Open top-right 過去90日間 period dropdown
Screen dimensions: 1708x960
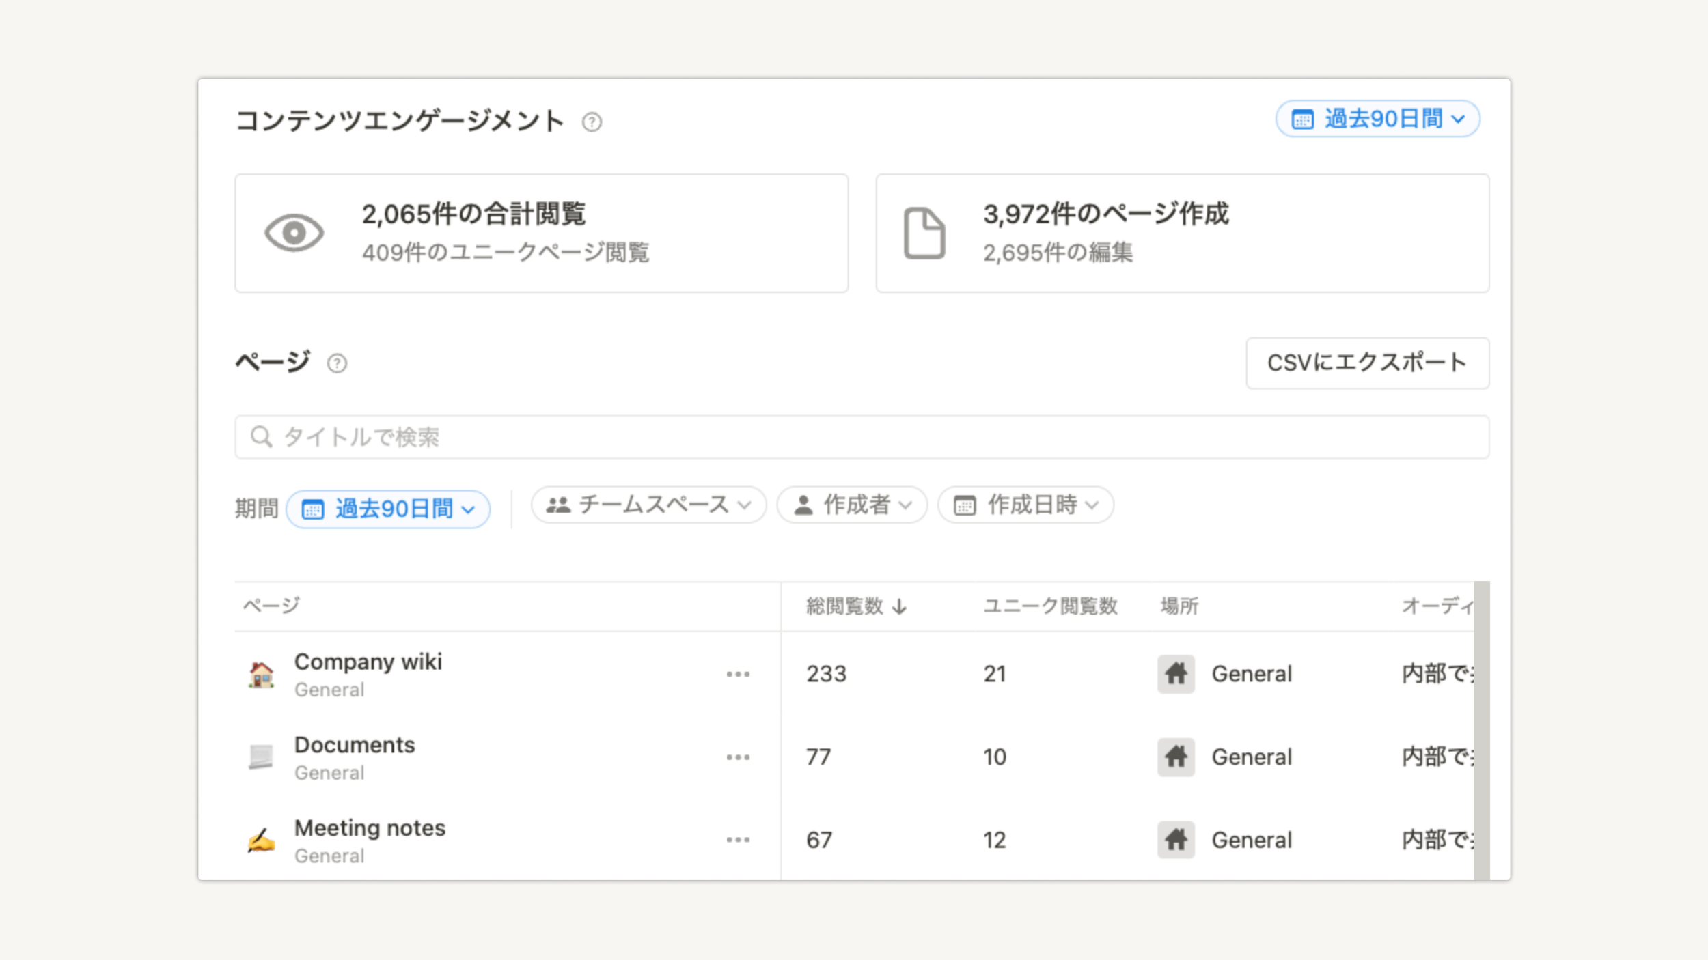click(1377, 119)
